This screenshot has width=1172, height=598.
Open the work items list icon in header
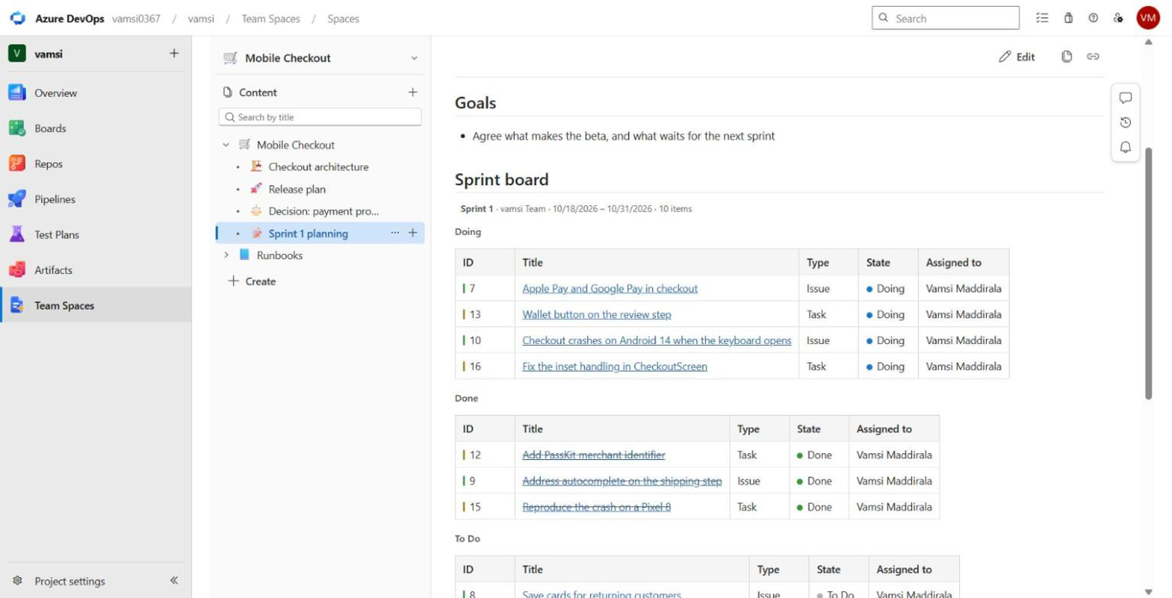point(1042,18)
